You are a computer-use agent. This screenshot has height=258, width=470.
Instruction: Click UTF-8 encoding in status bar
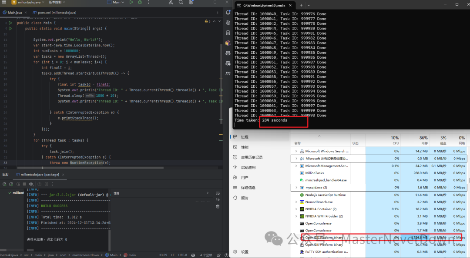182,255
